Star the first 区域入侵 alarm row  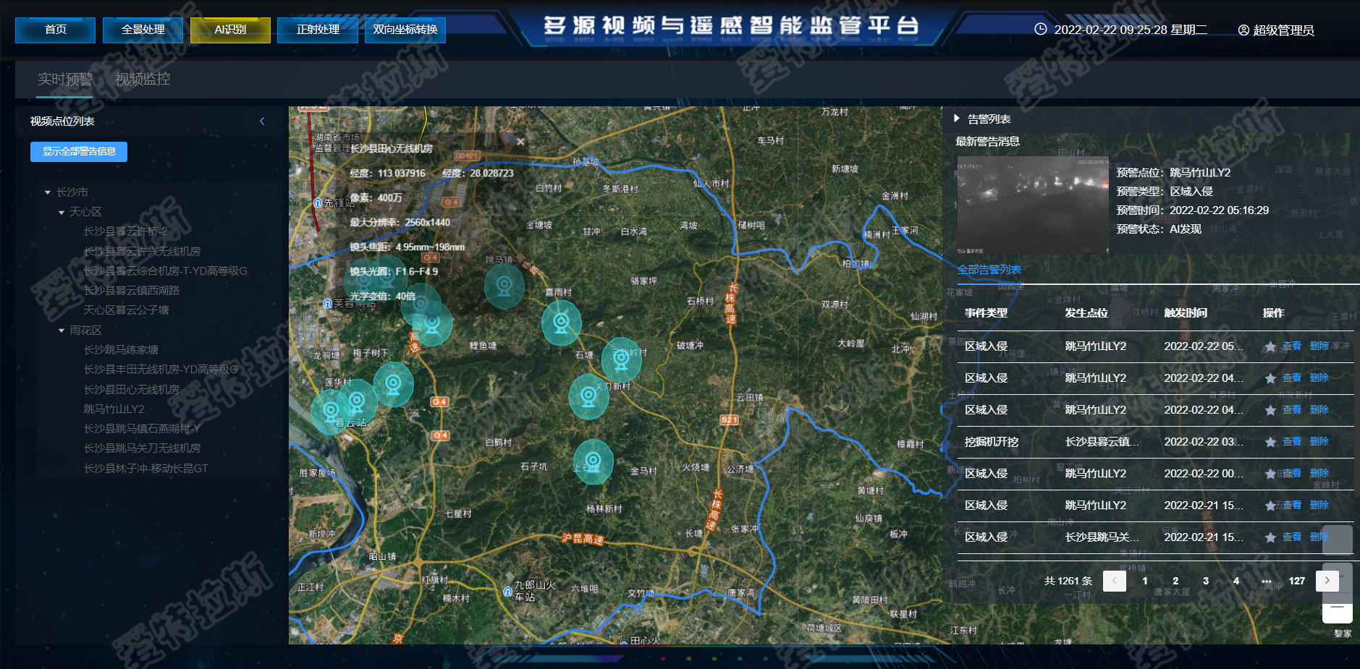pos(1270,346)
